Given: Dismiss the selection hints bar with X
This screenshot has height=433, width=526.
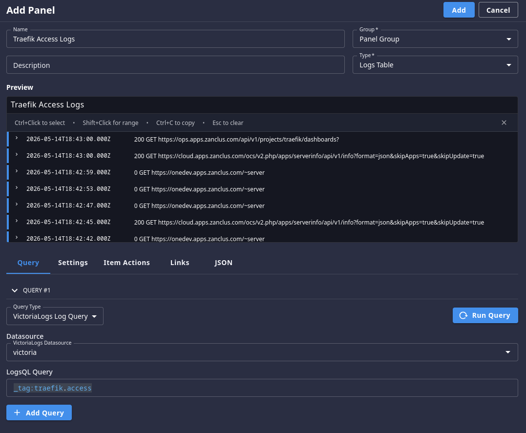Looking at the screenshot, I should pos(504,123).
